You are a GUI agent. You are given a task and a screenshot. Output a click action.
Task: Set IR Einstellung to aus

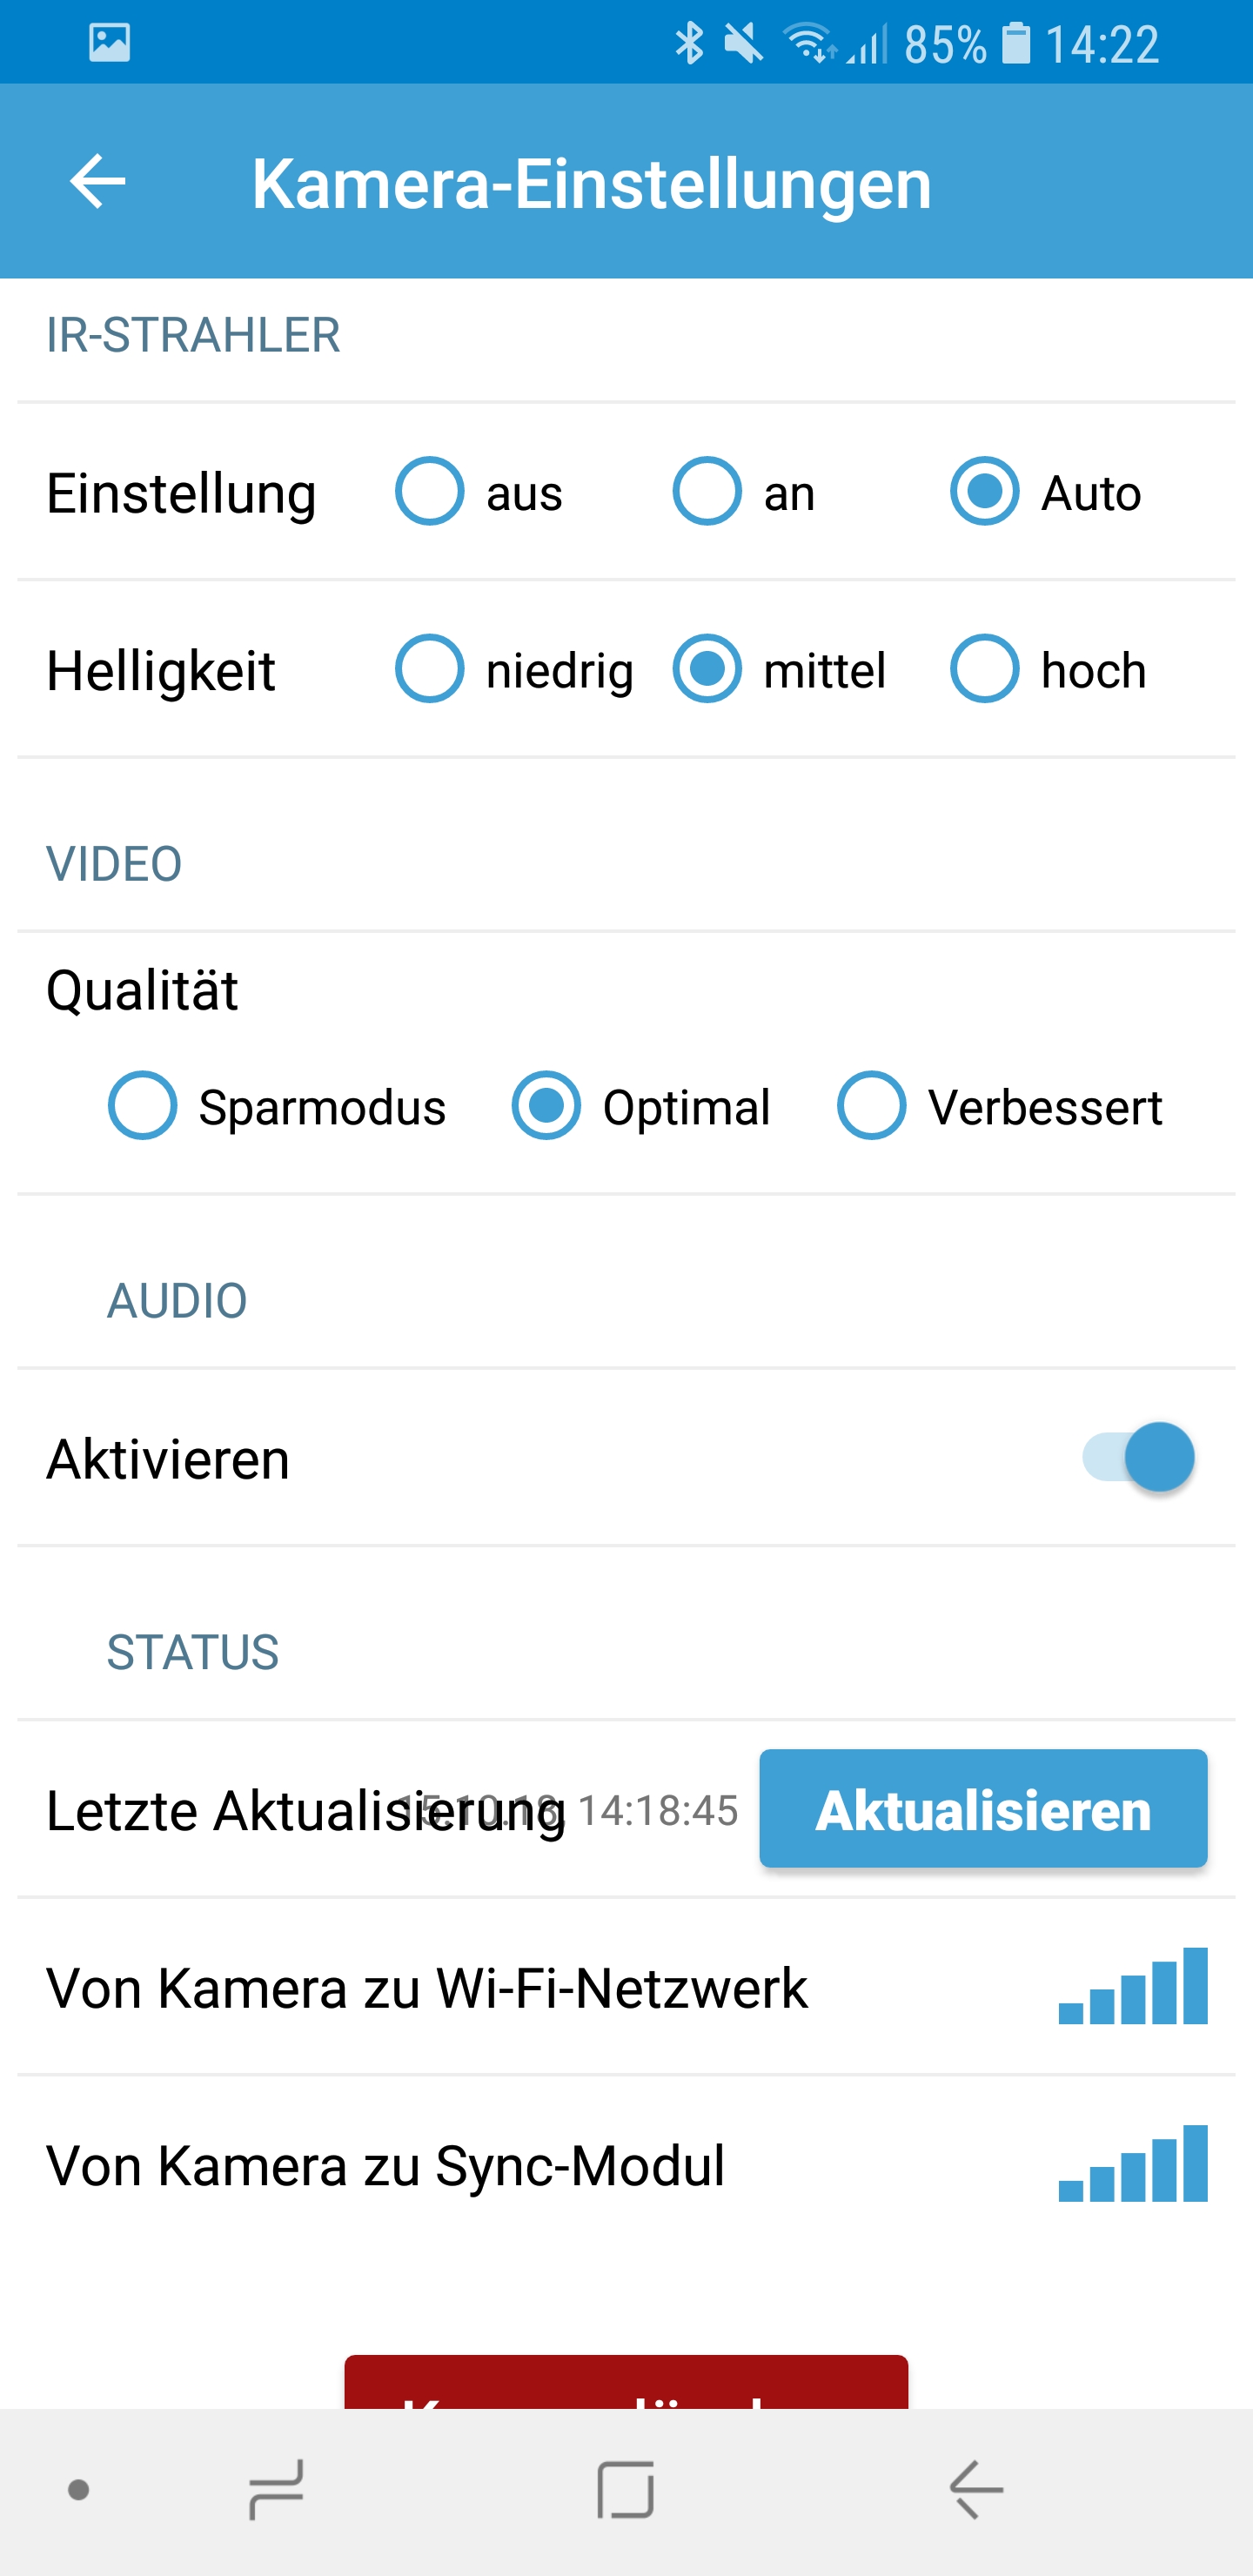click(430, 492)
